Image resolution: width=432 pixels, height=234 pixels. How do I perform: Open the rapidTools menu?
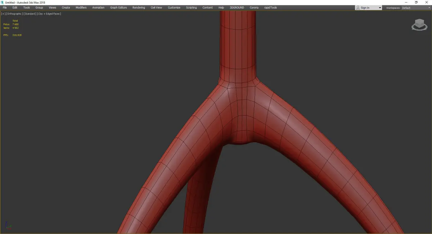[x=271, y=8]
